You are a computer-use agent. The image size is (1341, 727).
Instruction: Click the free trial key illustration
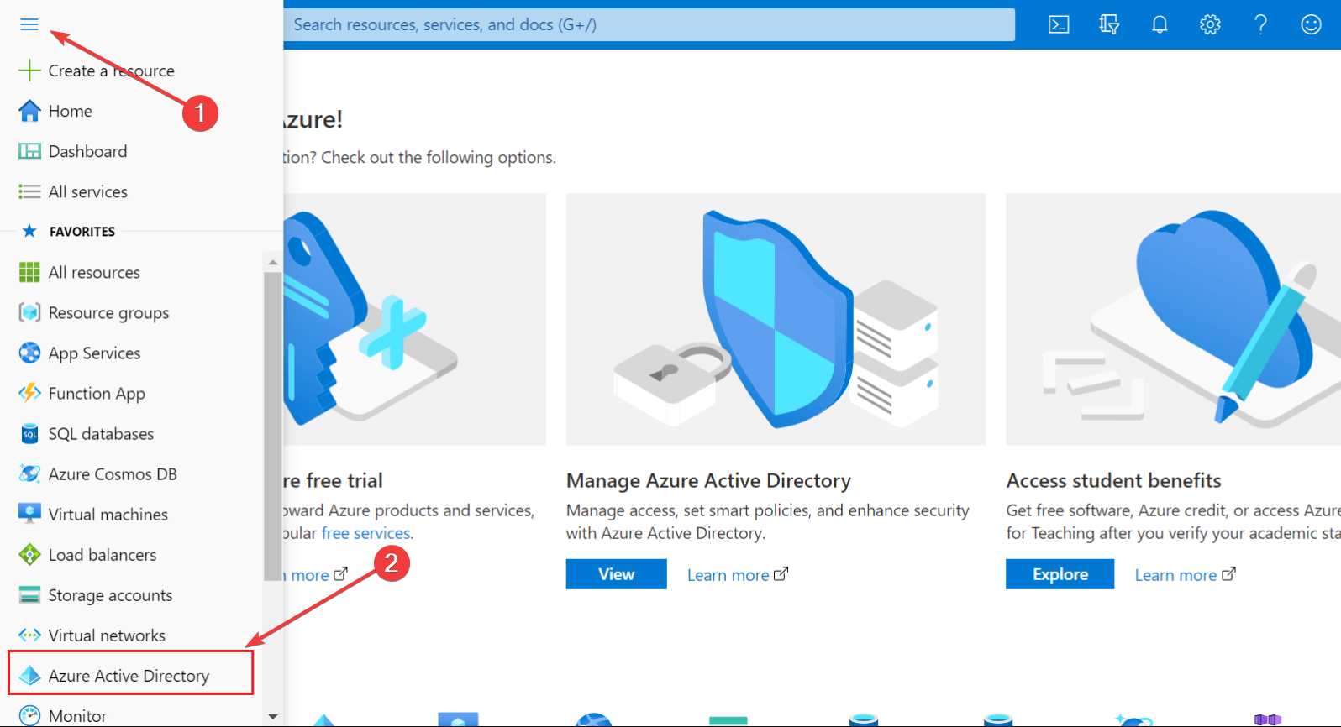click(414, 319)
